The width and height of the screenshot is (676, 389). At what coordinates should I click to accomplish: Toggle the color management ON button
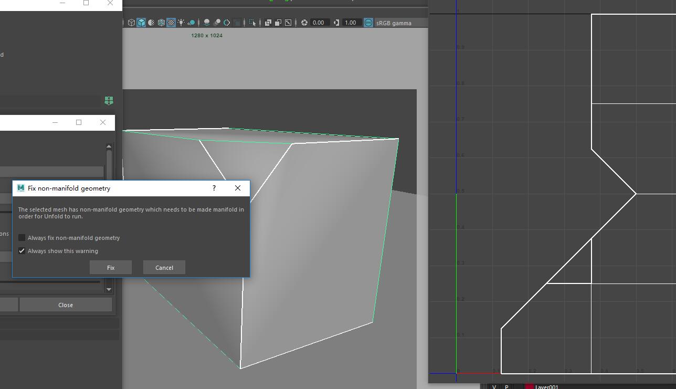[368, 23]
